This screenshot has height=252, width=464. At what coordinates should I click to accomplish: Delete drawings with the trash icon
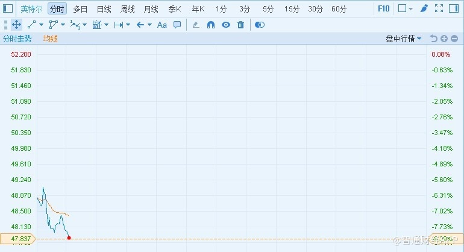(x=240, y=25)
